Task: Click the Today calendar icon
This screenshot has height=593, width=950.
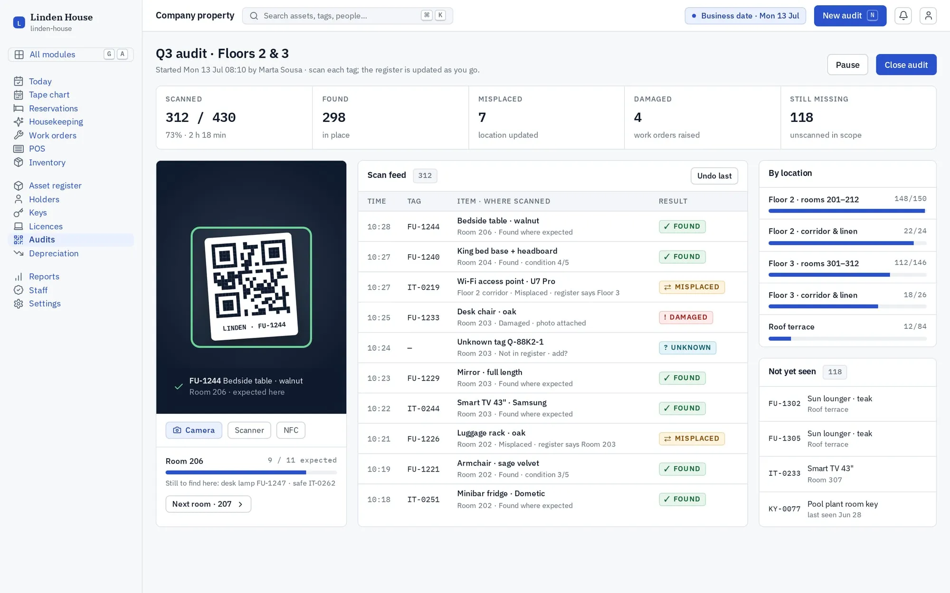Action: click(19, 81)
